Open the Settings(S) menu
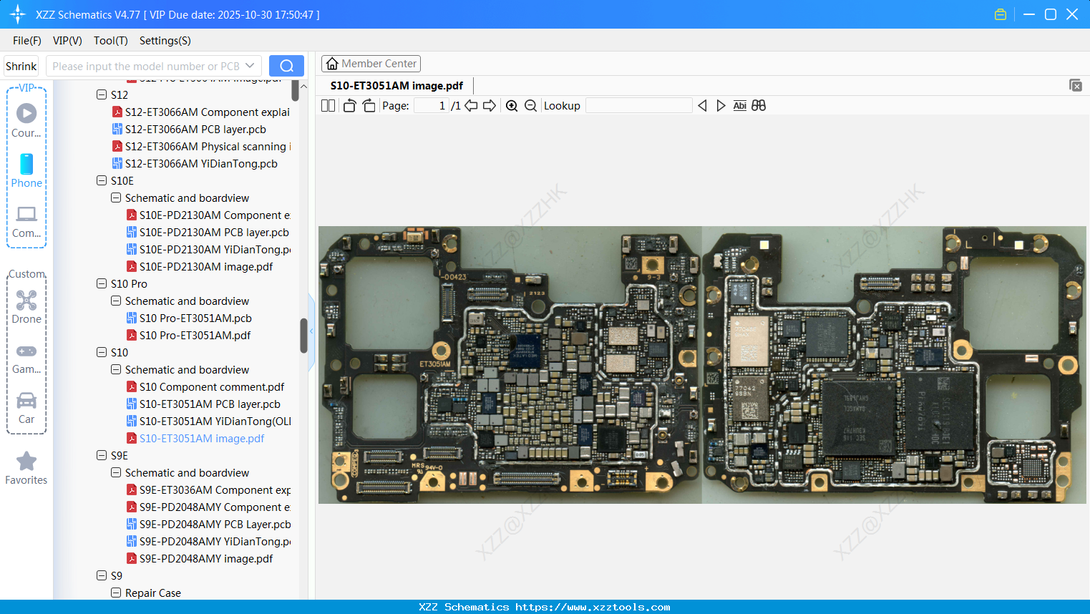Viewport: 1090px width, 614px height. point(165,41)
